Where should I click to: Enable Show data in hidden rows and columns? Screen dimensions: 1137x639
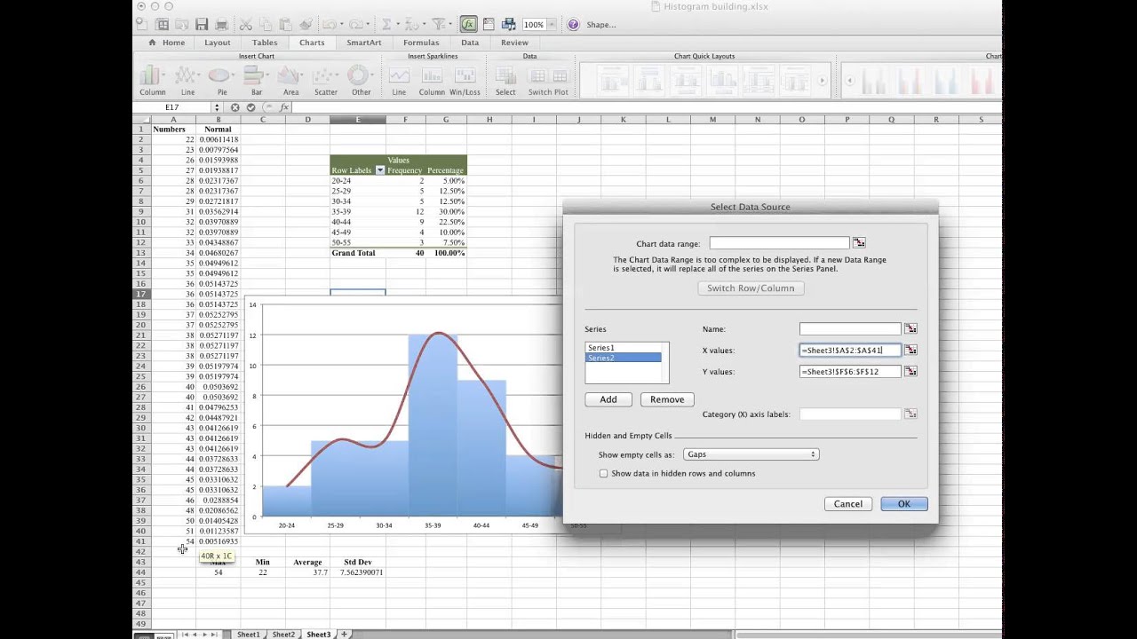click(604, 473)
